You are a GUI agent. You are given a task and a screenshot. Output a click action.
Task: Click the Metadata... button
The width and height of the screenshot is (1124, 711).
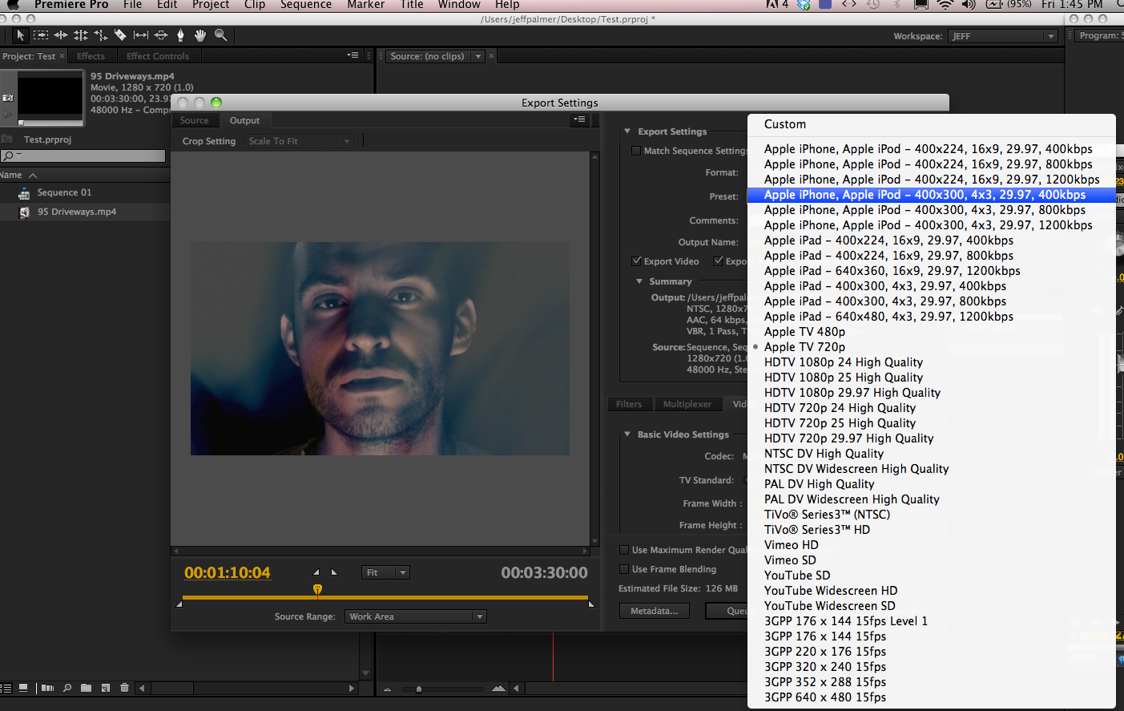(x=655, y=611)
